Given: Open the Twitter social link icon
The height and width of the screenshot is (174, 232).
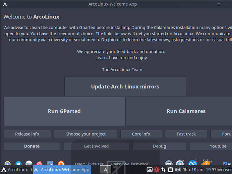Looking at the screenshot, I should click(x=19, y=163).
